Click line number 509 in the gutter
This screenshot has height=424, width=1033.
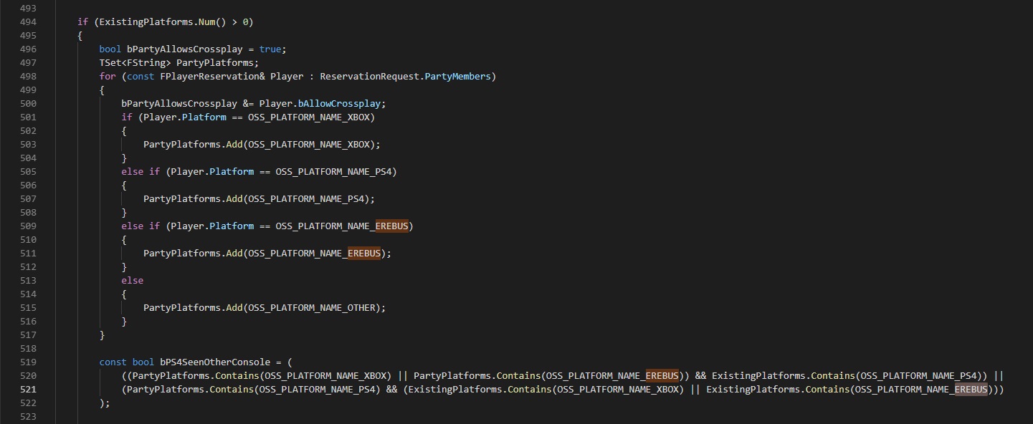(28, 226)
